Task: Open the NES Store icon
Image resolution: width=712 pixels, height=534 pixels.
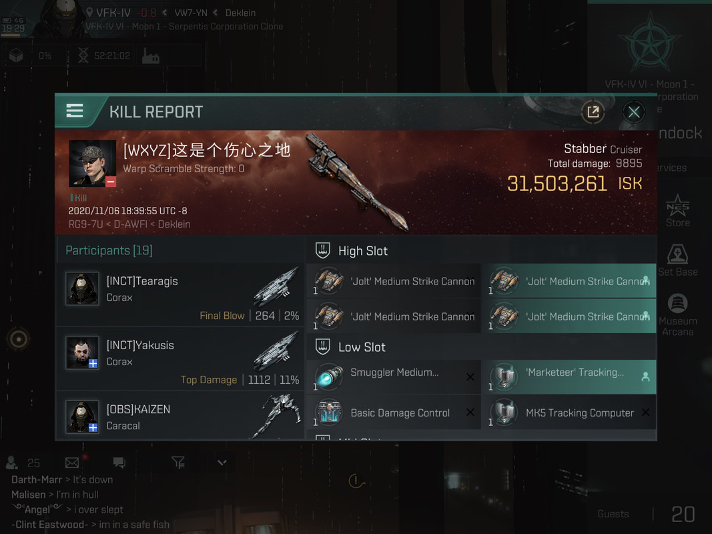Action: [677, 210]
